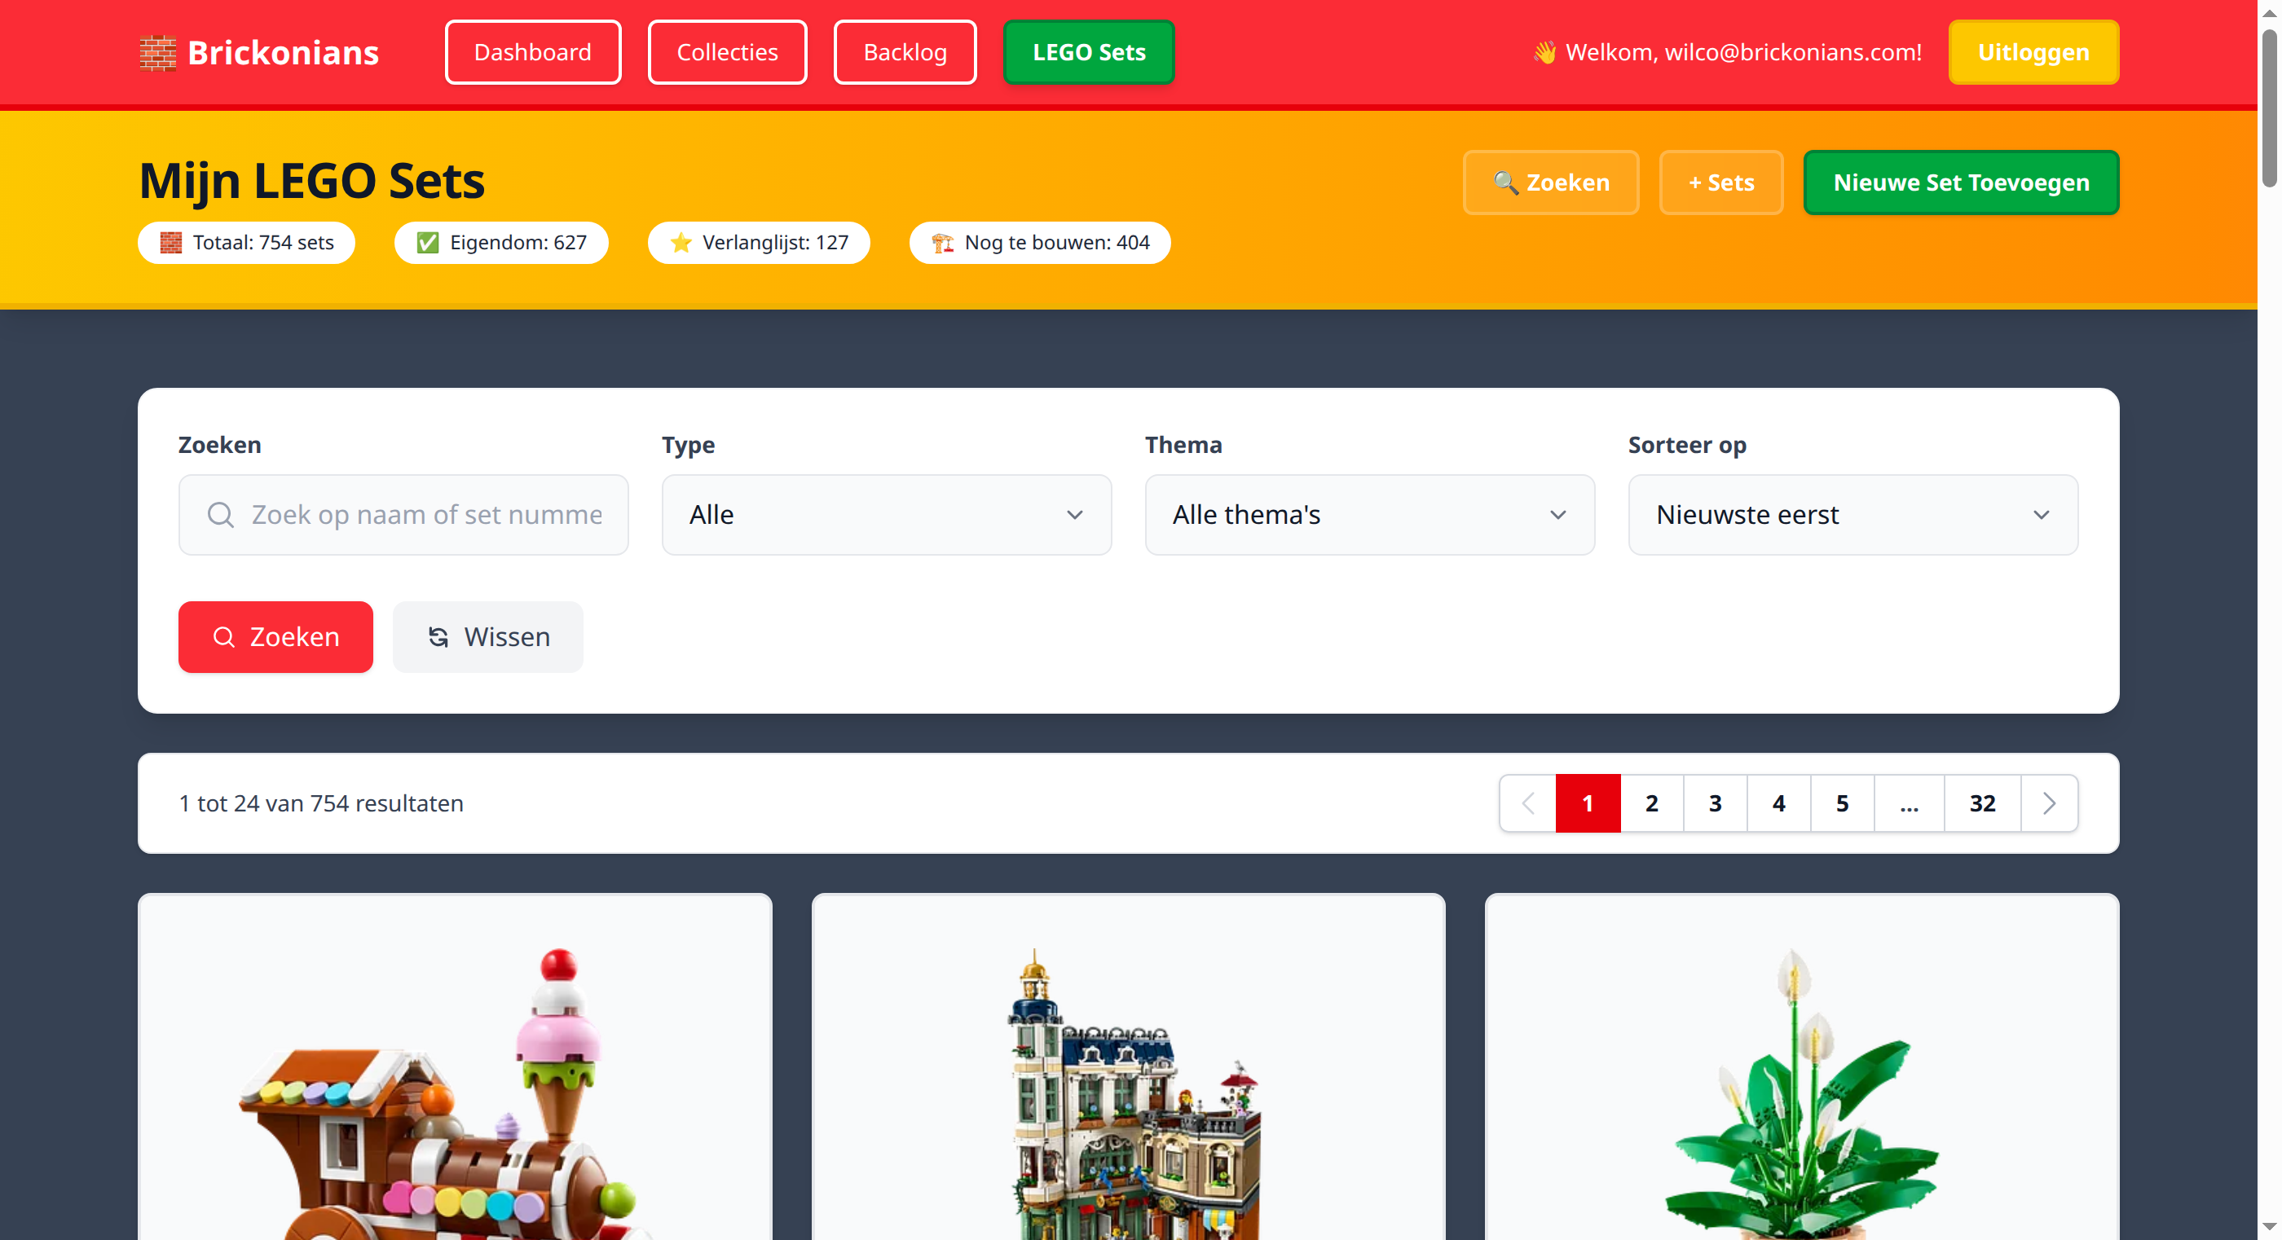Image resolution: width=2282 pixels, height=1240 pixels.
Task: Click the magnifier icon inside search field
Action: 221,515
